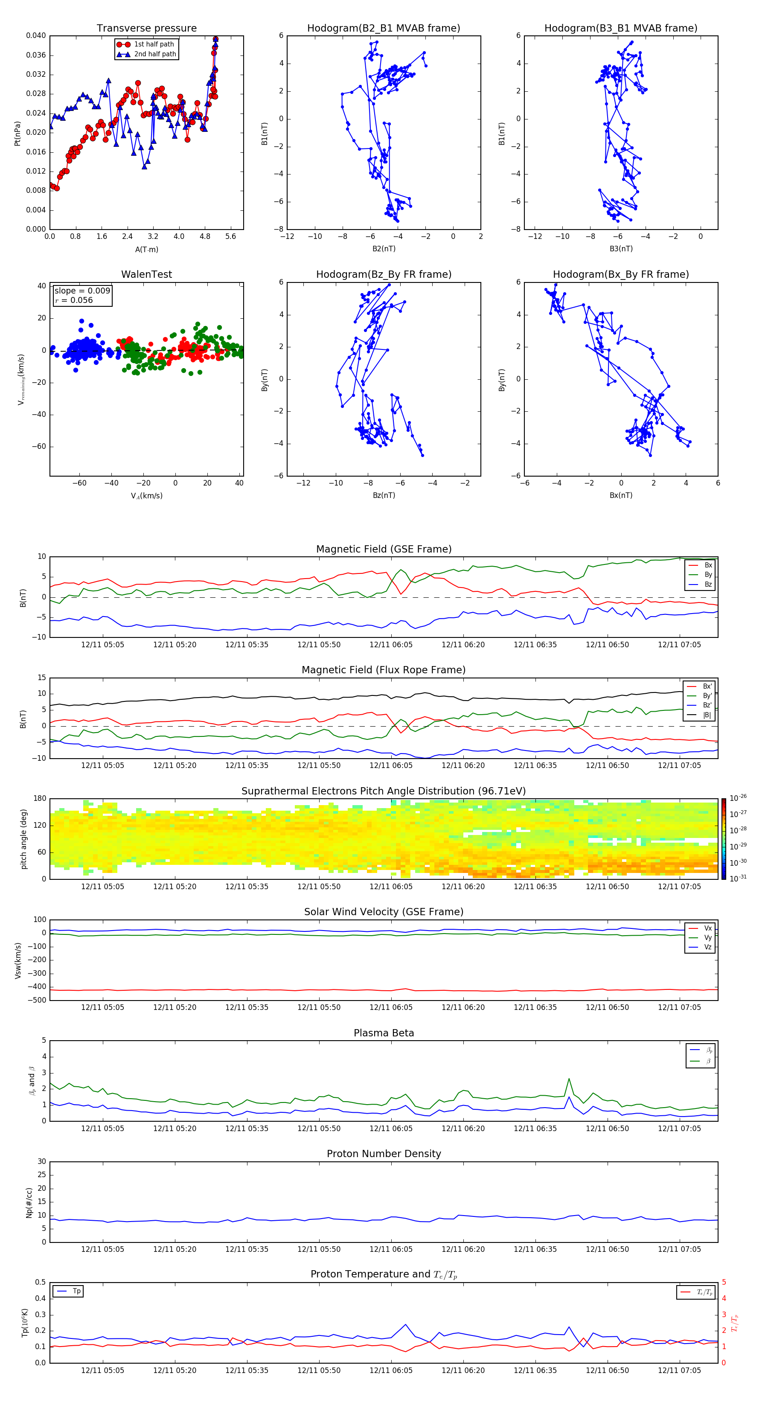Click 'VA(km/s)' axis label under WalenTest
The height and width of the screenshot is (1408, 768).
[146, 496]
